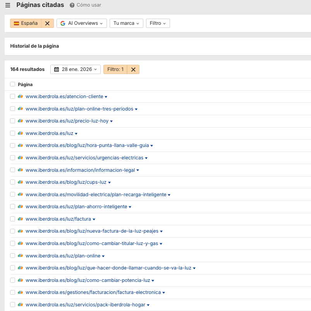Open the hamburger navigation menu
This screenshot has height=311, width=311.
point(8,5)
